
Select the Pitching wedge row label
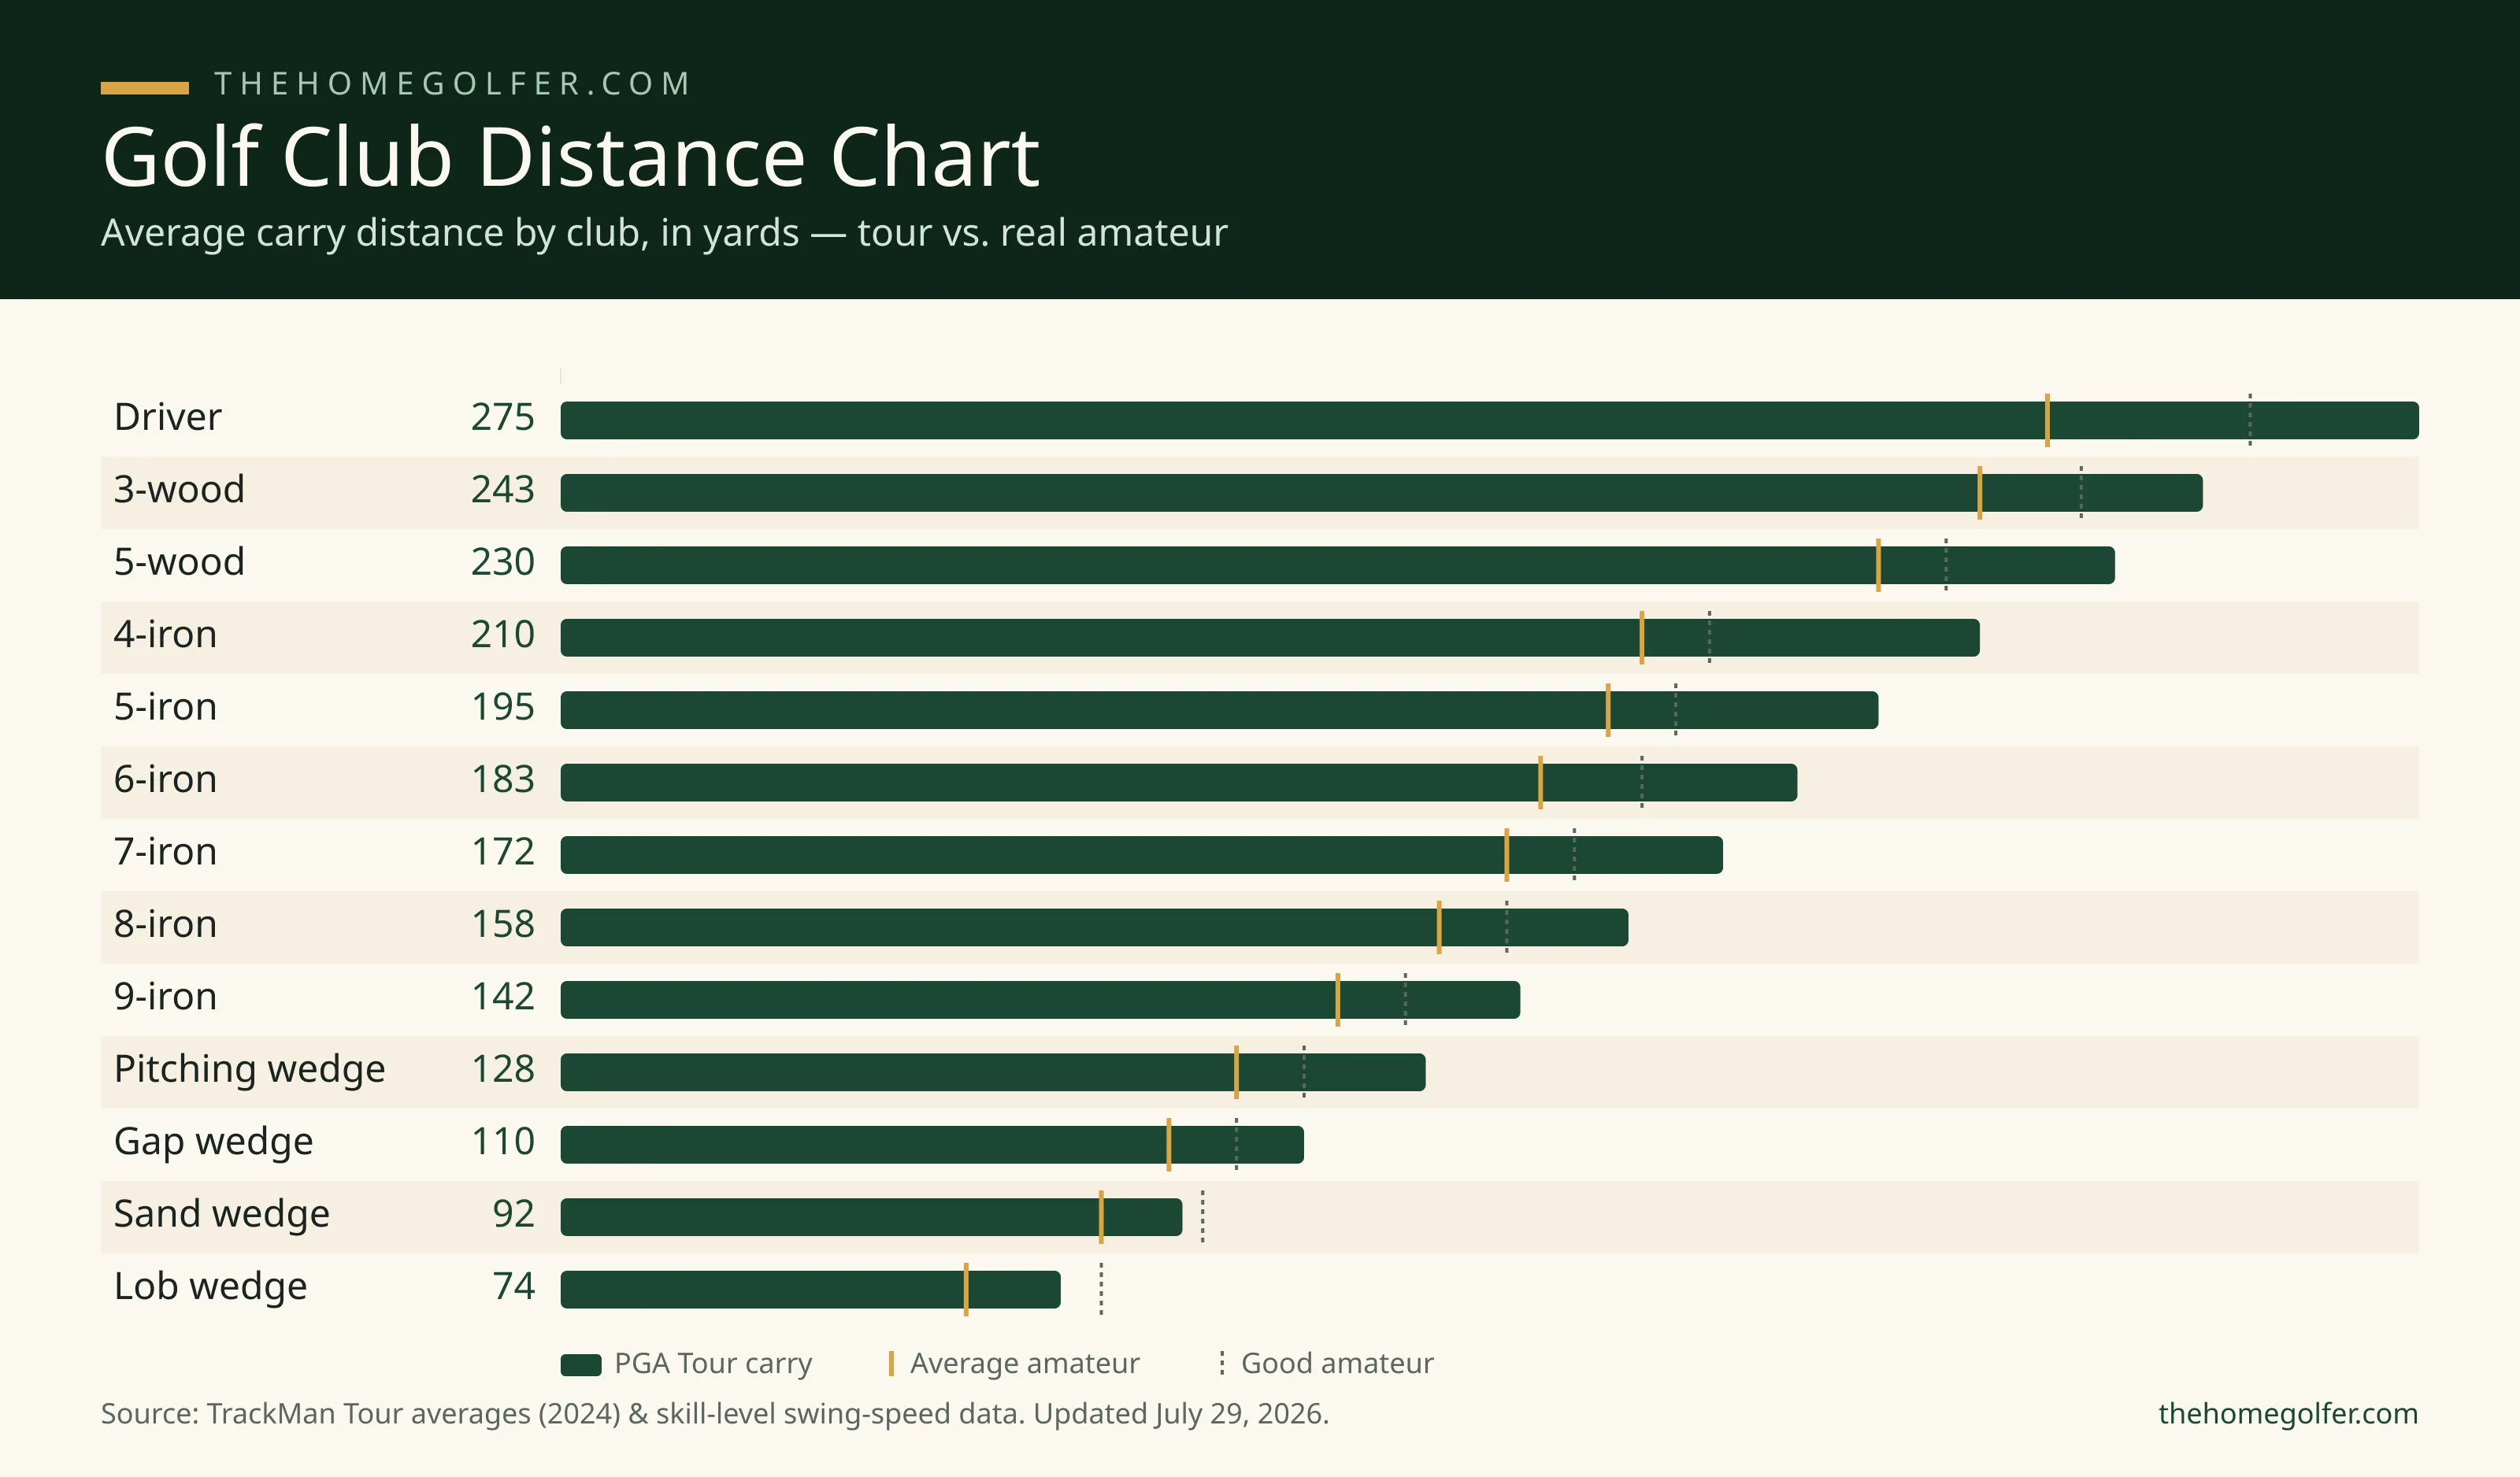point(249,1070)
